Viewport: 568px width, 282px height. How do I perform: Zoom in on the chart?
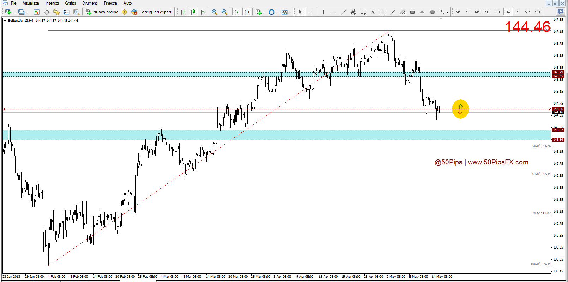click(214, 12)
